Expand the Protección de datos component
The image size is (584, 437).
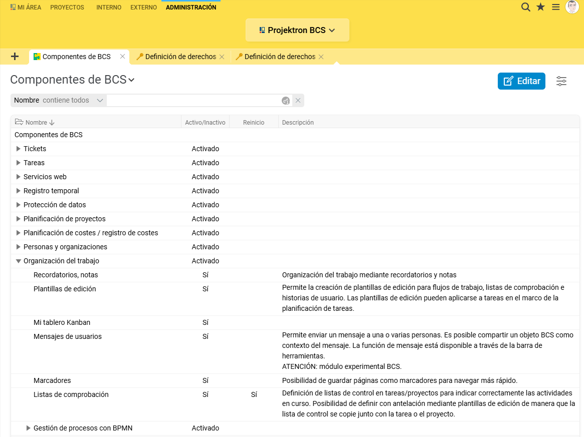click(x=18, y=205)
